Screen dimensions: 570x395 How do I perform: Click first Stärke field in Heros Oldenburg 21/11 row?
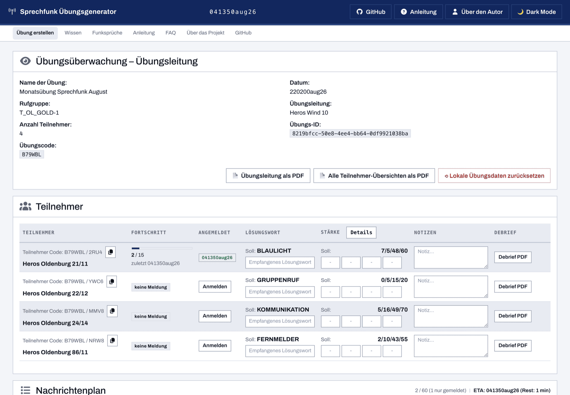pos(330,262)
